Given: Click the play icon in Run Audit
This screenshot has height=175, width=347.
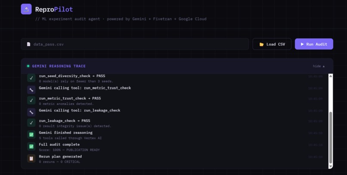Looking at the screenshot, I should [302, 44].
